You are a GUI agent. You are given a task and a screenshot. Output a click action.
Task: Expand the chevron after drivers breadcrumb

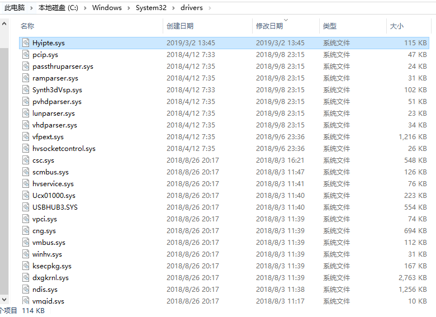210,8
